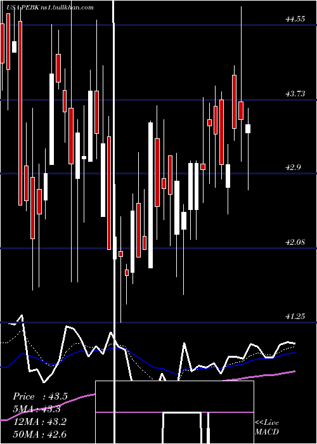Click the 12MA : 43.2 readout
The image size is (317, 444).
point(40,422)
